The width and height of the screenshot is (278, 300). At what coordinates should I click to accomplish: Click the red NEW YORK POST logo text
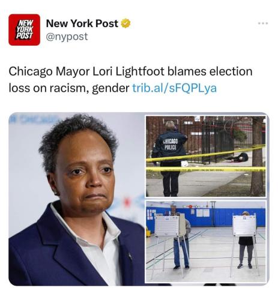[x=25, y=29]
